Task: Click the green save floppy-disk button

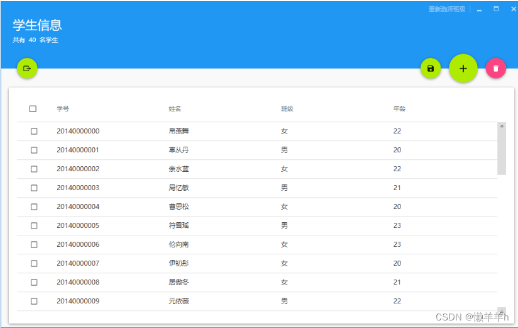Action: [x=431, y=69]
